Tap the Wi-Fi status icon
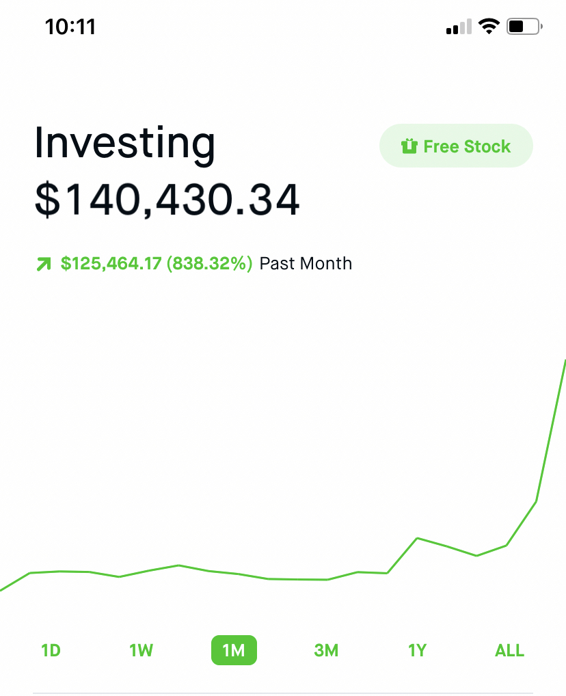The height and width of the screenshot is (696, 566). point(489,27)
